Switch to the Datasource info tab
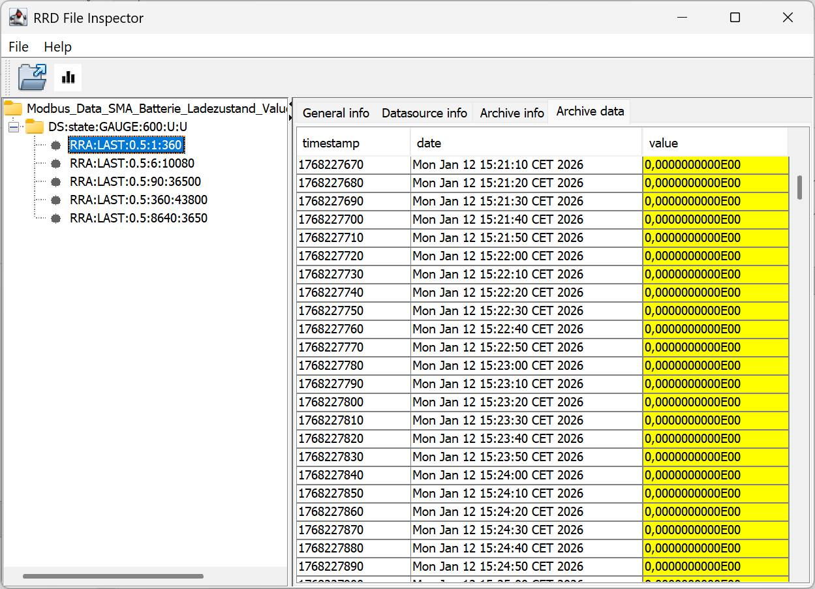Screen dimensions: 815x589 [x=424, y=113]
